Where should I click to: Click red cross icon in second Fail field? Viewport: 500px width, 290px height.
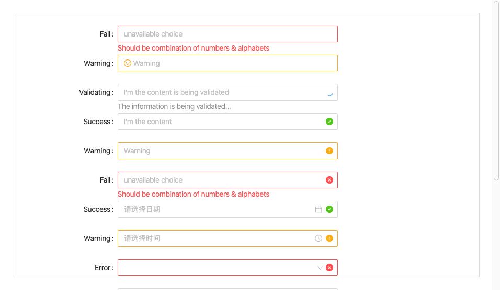coord(329,180)
